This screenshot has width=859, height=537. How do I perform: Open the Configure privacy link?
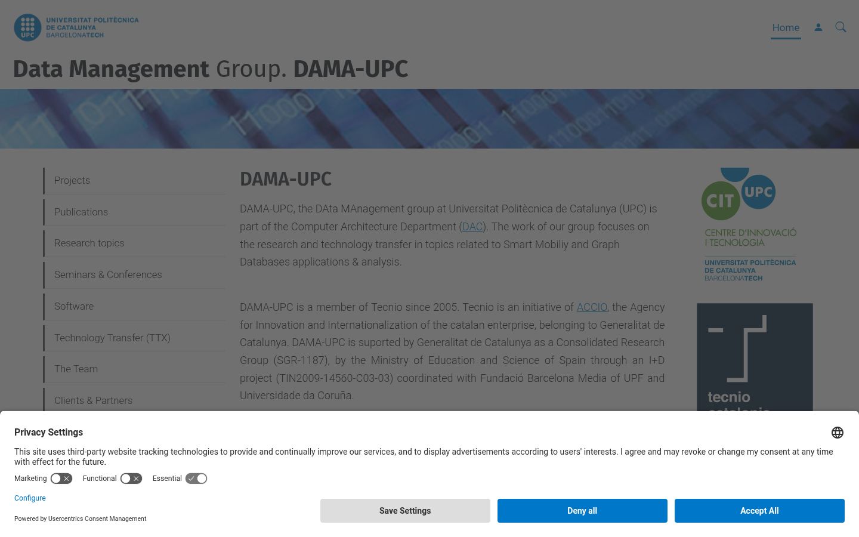pos(30,498)
